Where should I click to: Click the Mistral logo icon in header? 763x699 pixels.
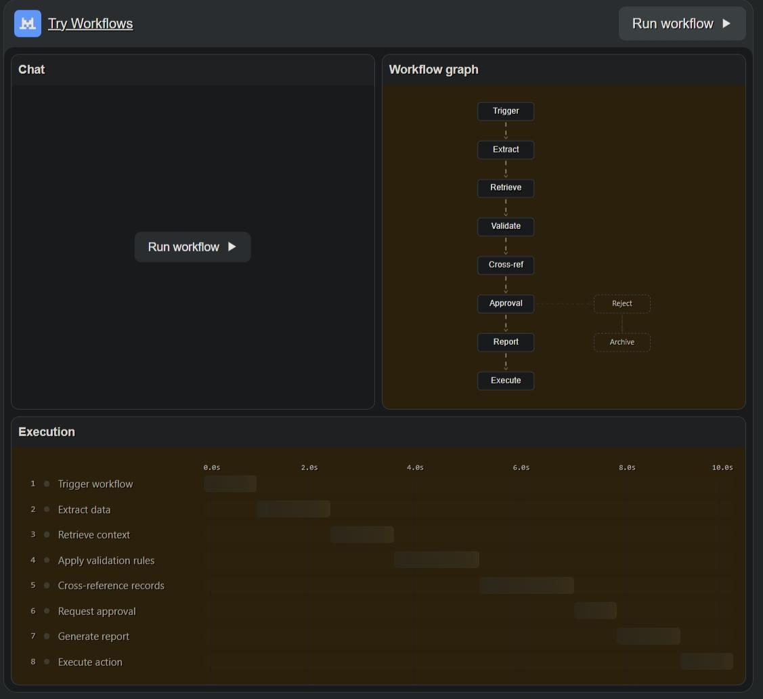(28, 24)
